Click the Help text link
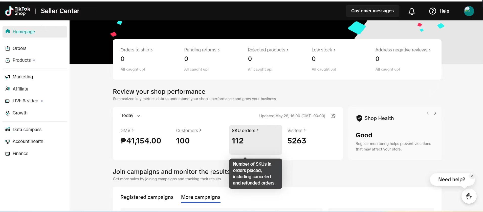Viewport: 483px width, 212px height. (x=444, y=11)
